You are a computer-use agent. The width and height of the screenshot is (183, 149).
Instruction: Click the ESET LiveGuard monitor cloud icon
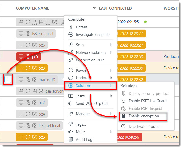[x=123, y=101]
